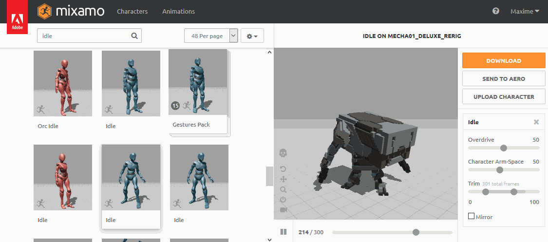Click the SEND TO AERO button
Image resolution: width=548 pixels, height=242 pixels.
[504, 78]
